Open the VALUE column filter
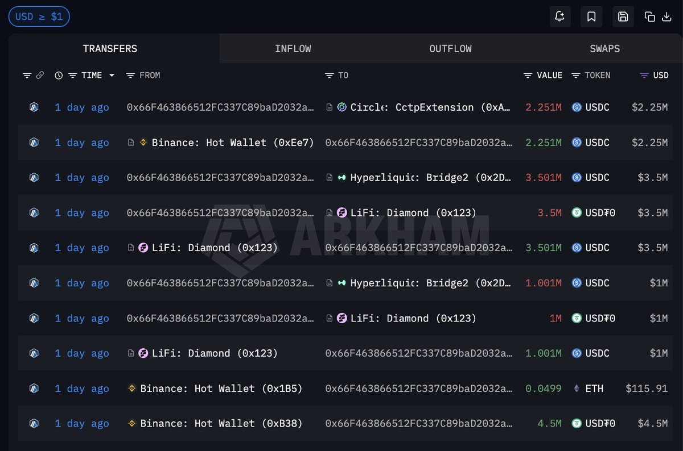Viewport: 683px width, 451px height. tap(528, 75)
